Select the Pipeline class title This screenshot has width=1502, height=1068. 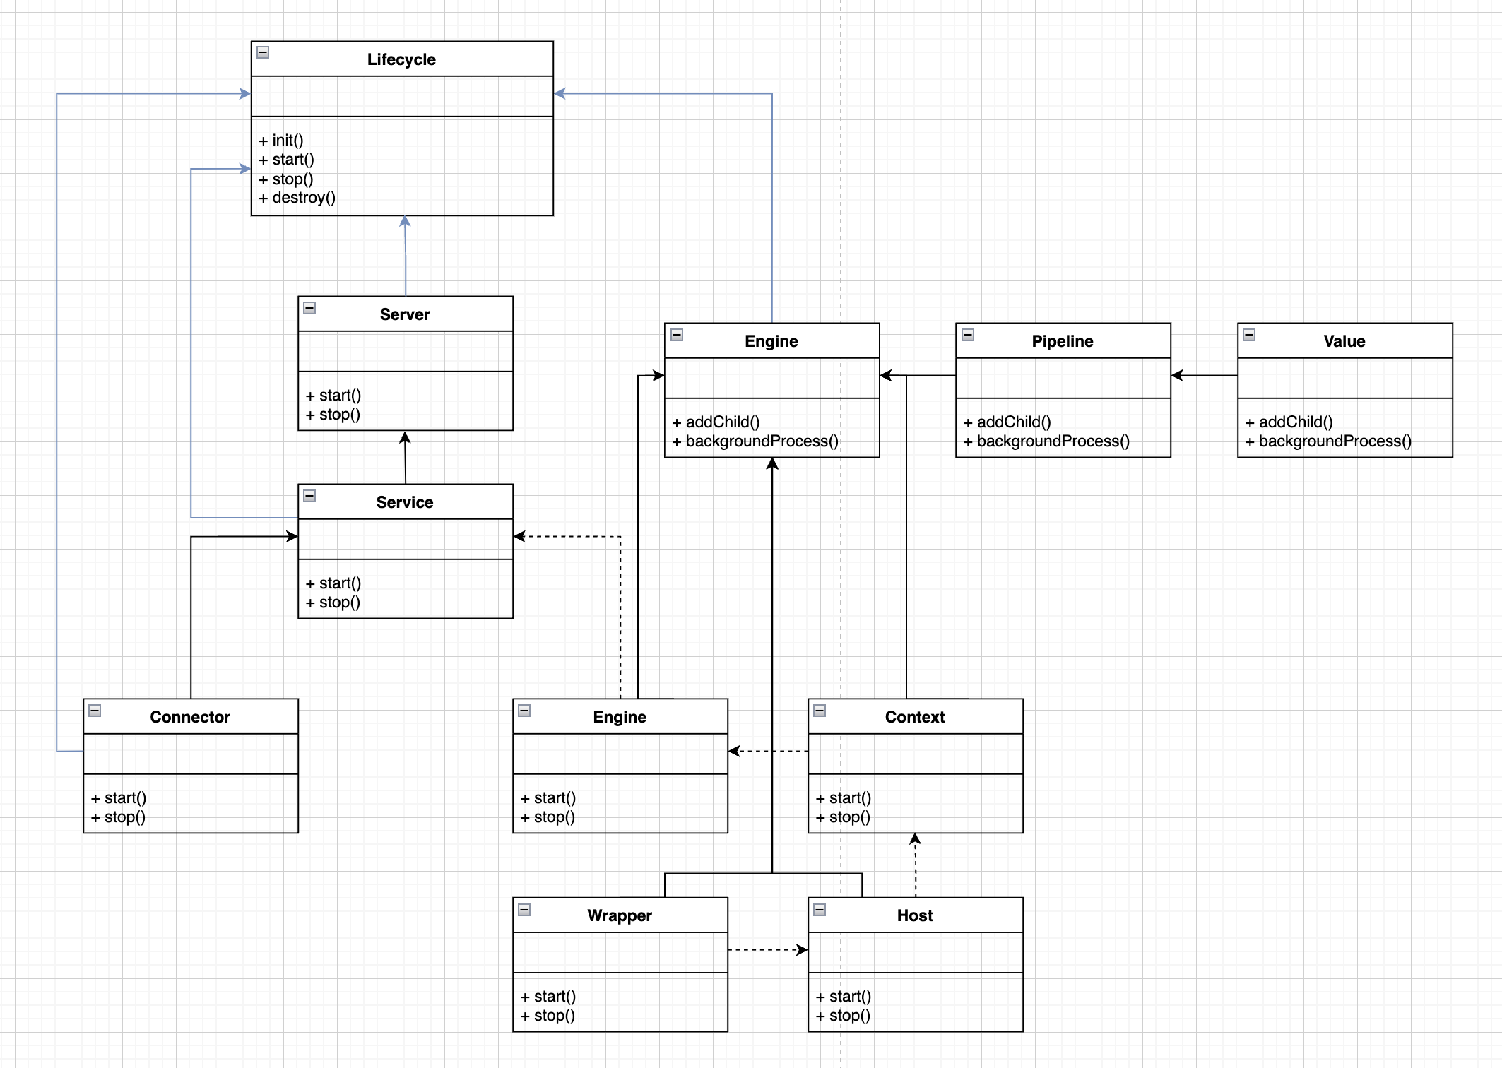[1062, 341]
